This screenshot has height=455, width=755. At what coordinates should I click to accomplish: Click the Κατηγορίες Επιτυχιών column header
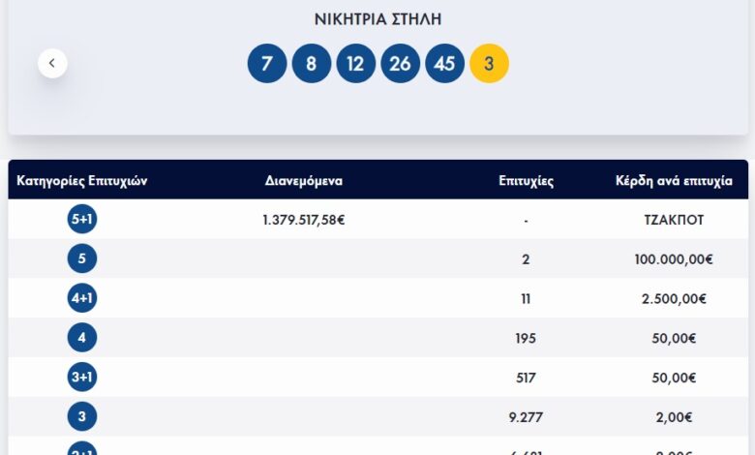coord(82,181)
